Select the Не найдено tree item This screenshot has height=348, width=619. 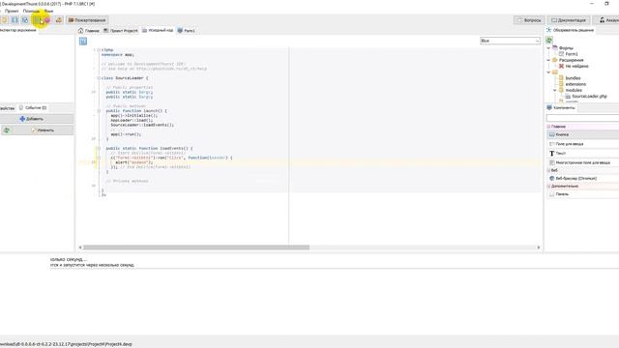[574, 67]
